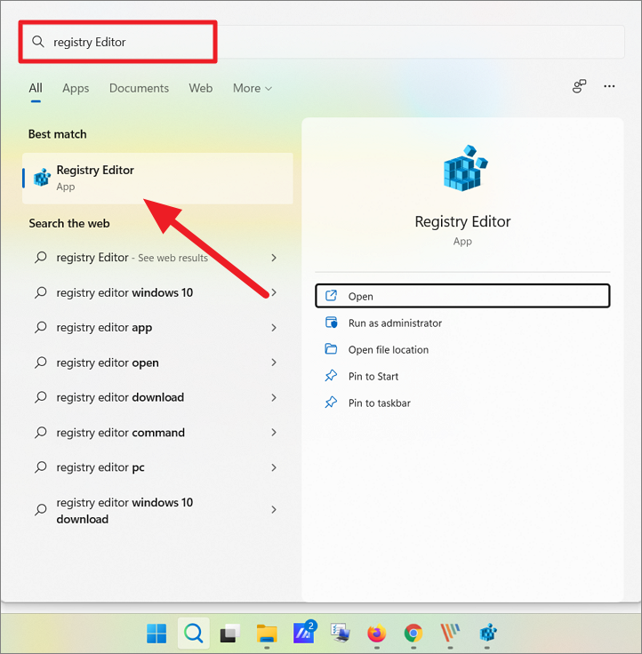Open Registry Editor best match result
This screenshot has height=654, width=642.
click(x=157, y=178)
